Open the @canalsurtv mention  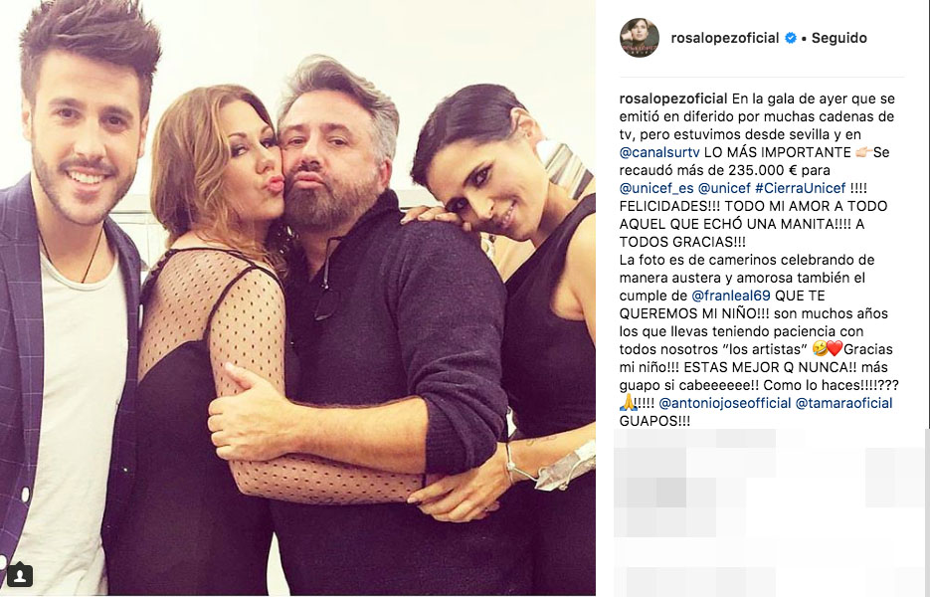tap(659, 152)
